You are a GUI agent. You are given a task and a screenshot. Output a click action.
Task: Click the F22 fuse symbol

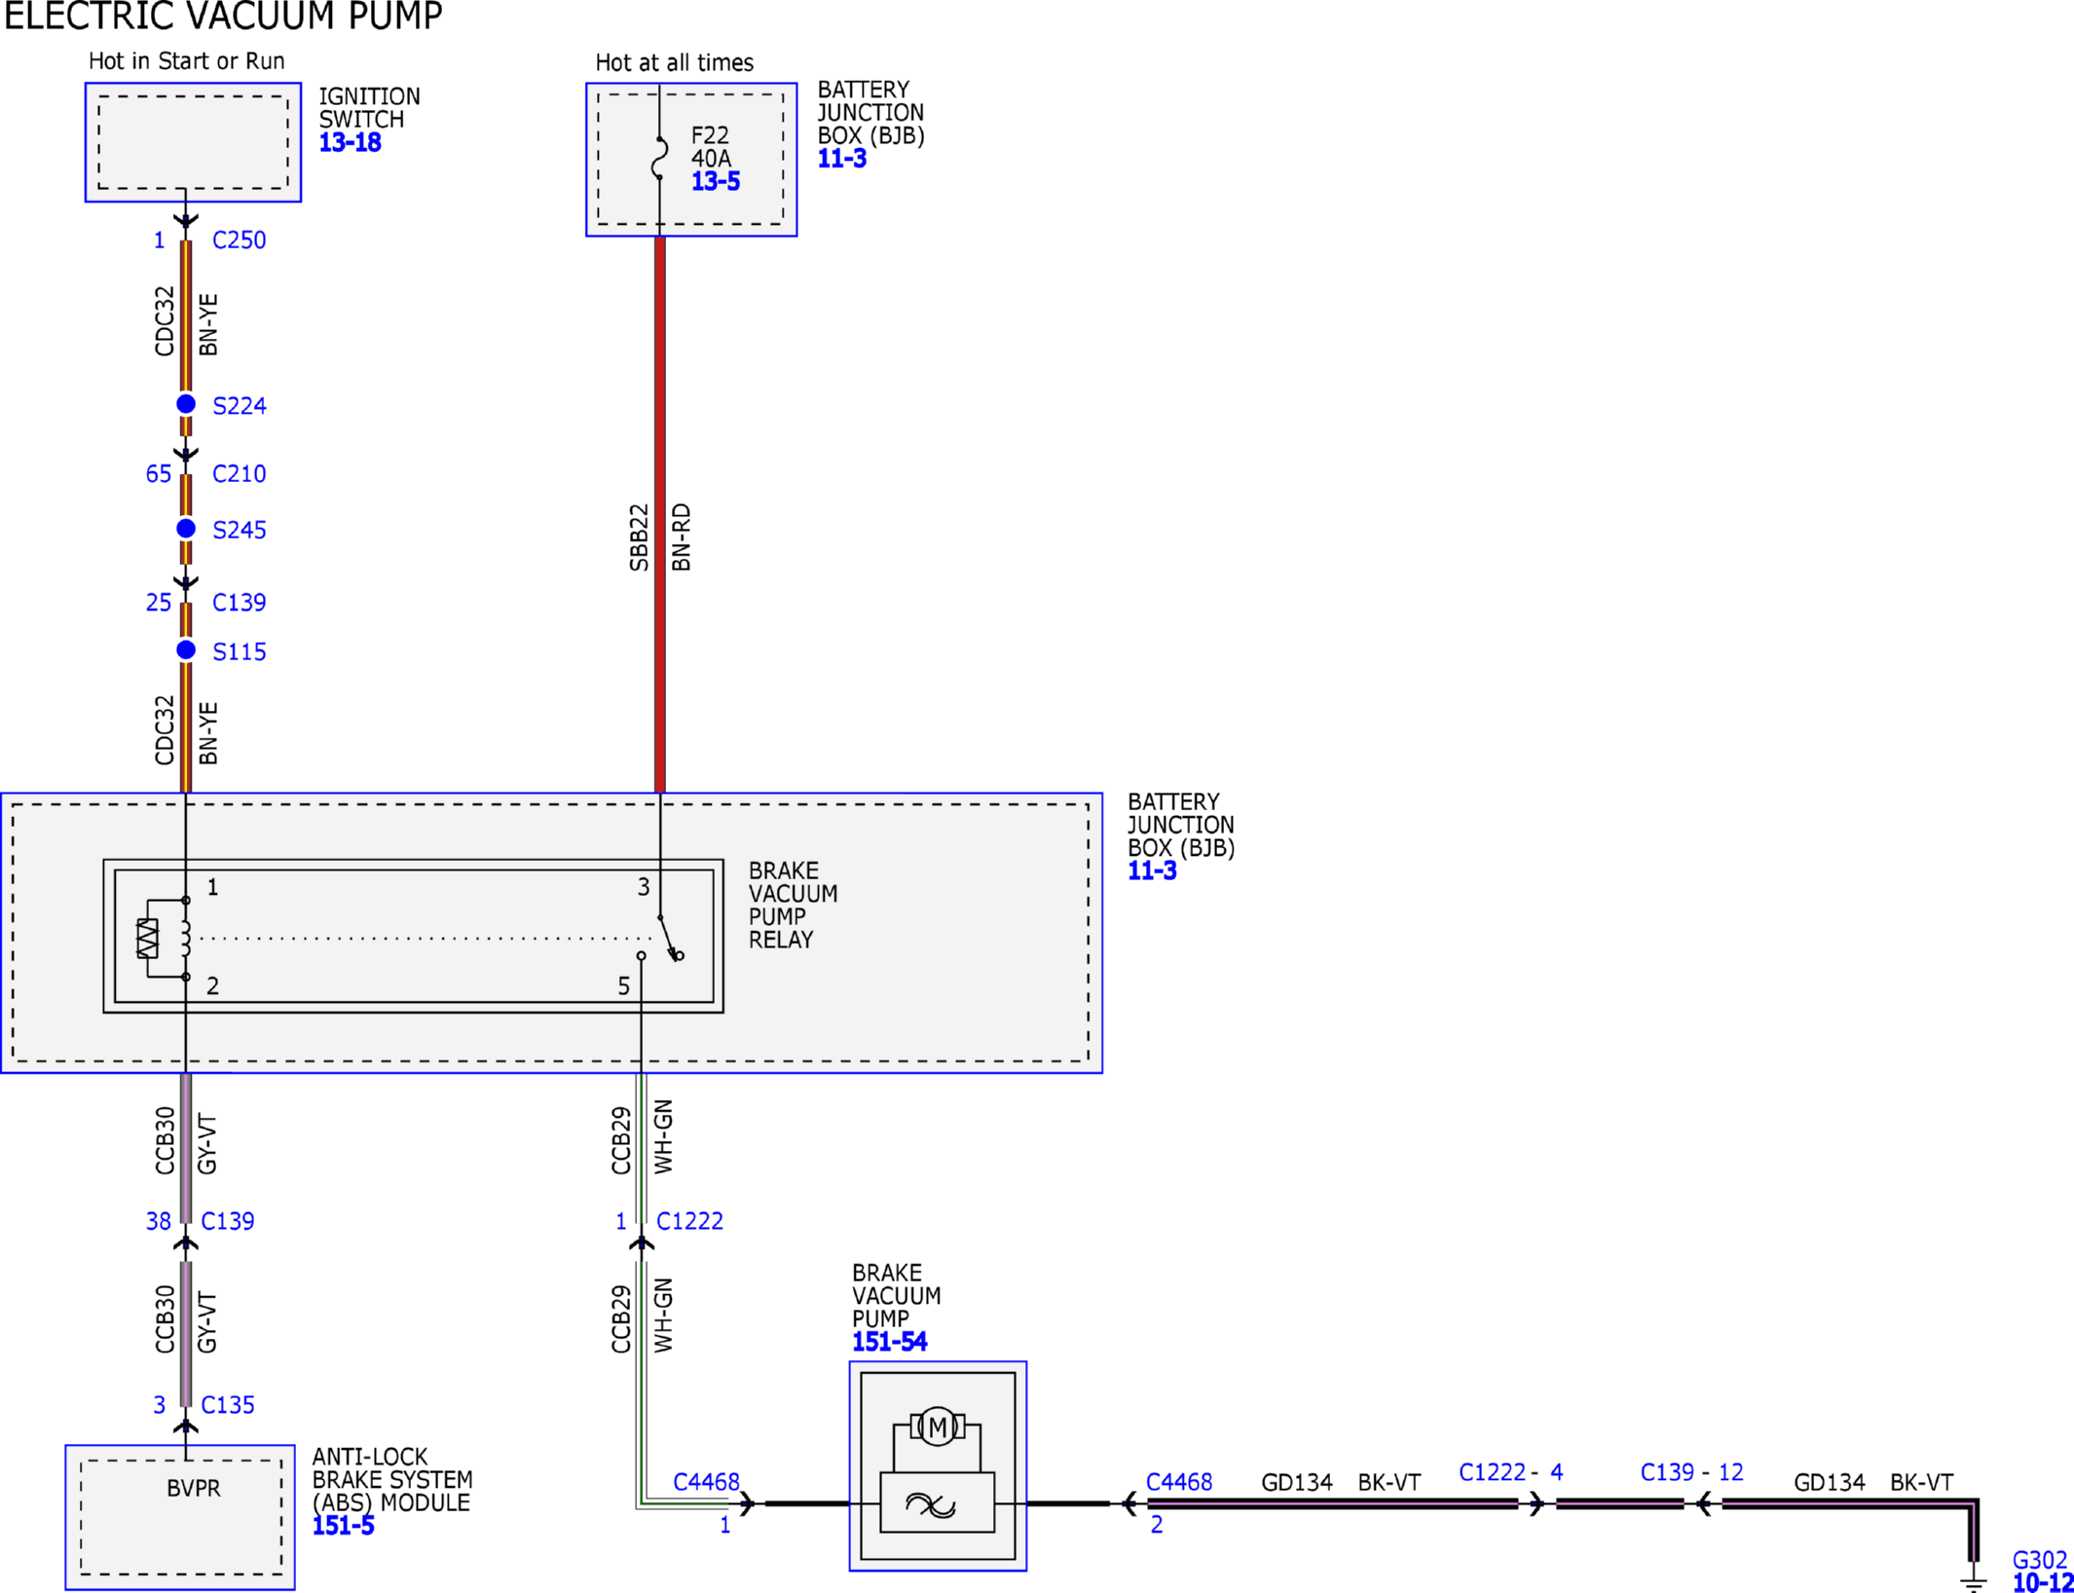pyautogui.click(x=659, y=158)
